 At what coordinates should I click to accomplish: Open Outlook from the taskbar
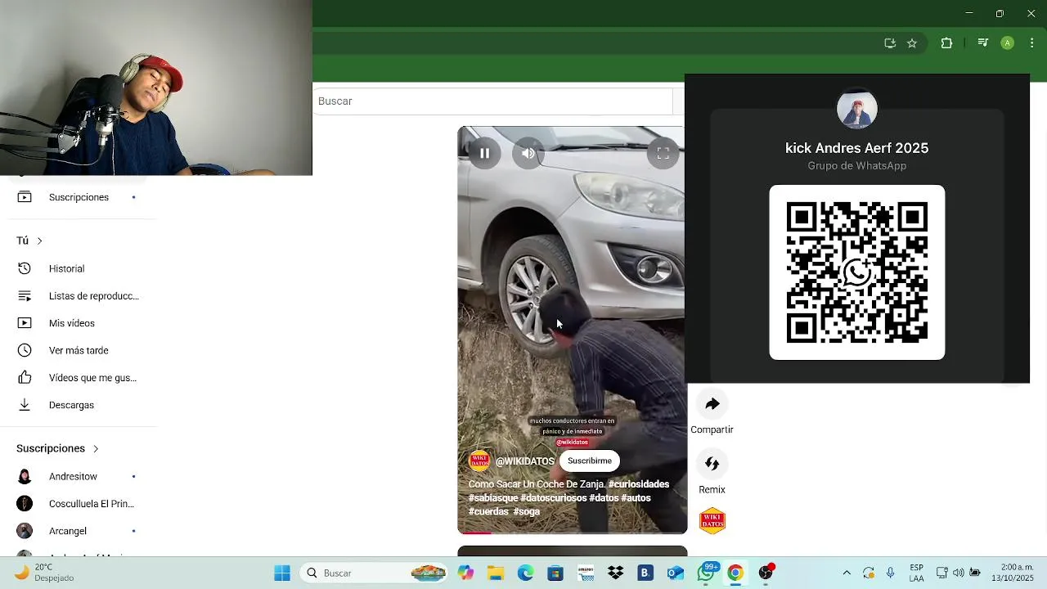tap(676, 573)
